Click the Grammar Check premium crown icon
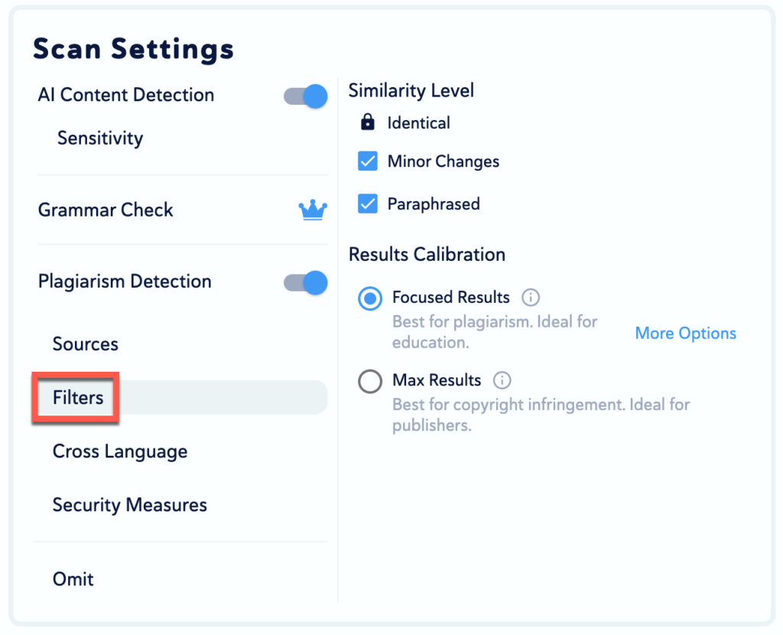The image size is (783, 635). 313,210
